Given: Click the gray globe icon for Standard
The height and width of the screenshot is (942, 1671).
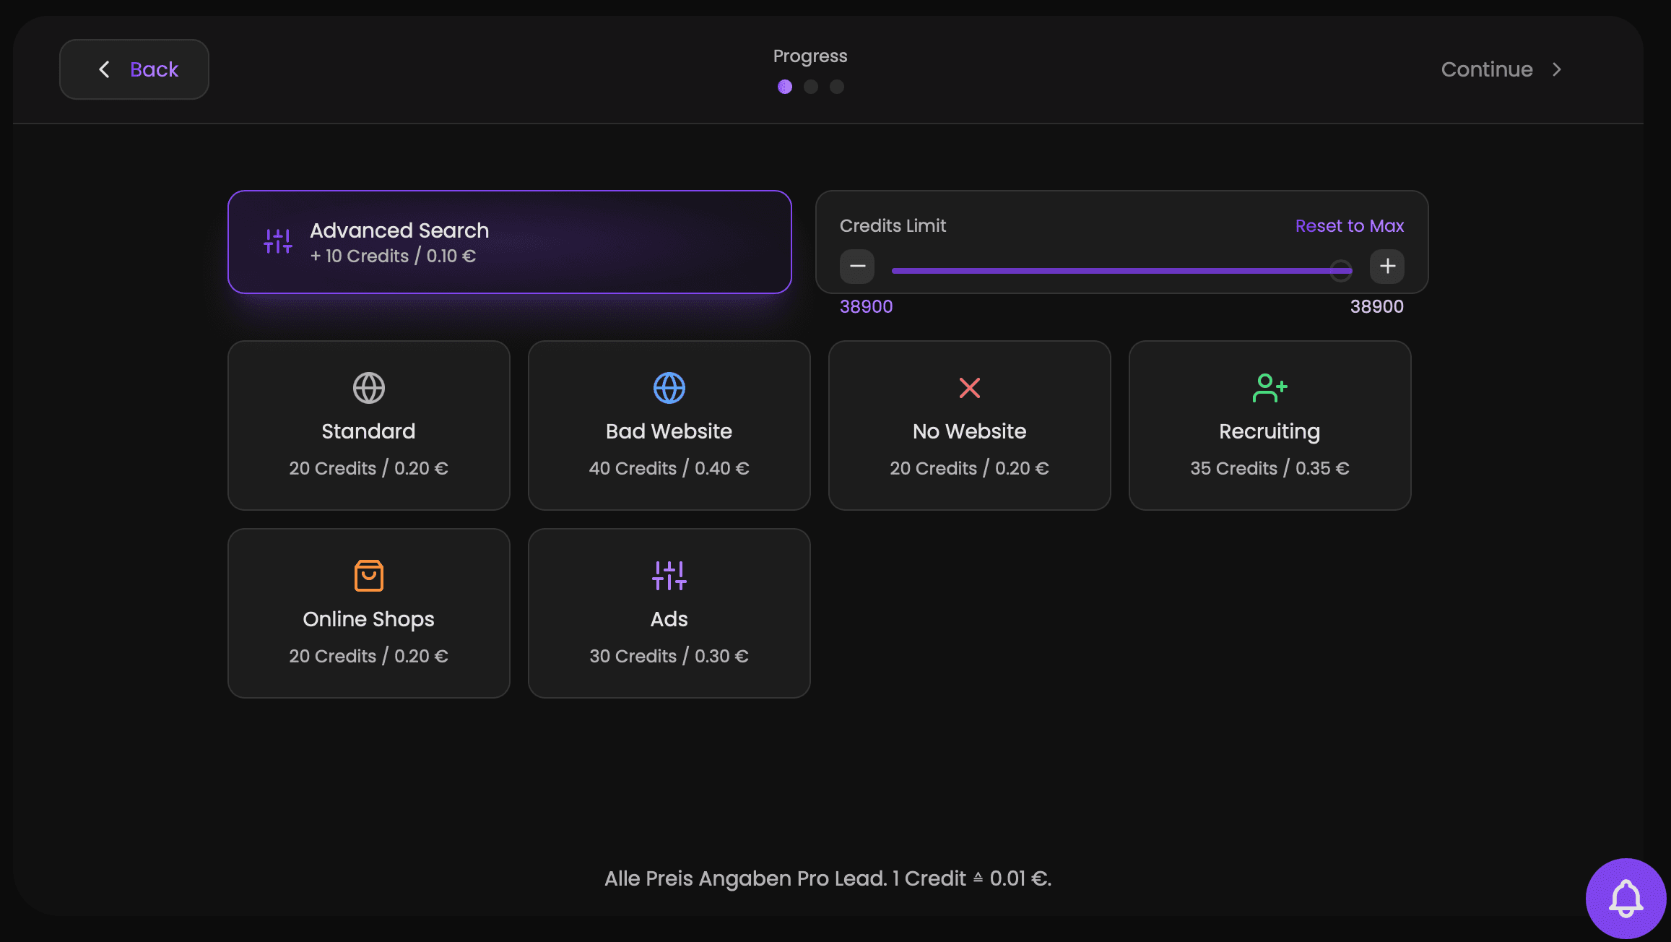Looking at the screenshot, I should click(x=368, y=388).
